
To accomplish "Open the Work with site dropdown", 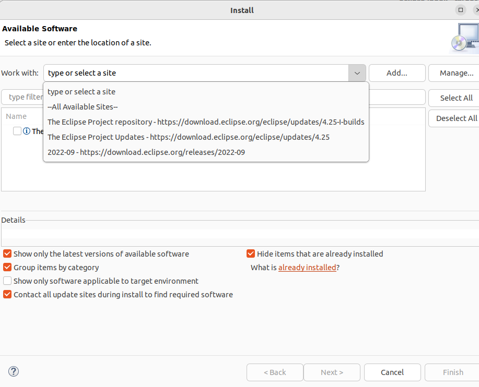I will coord(357,72).
